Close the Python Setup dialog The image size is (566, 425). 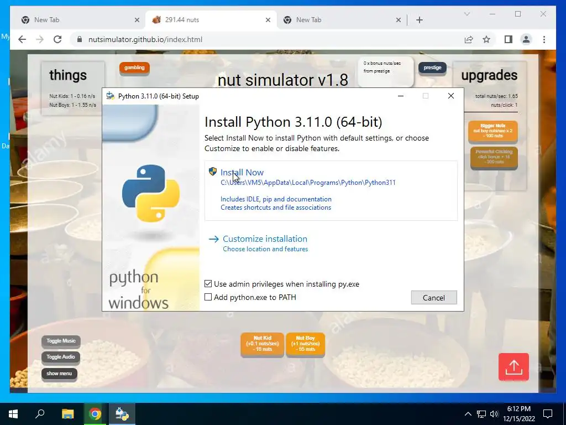point(451,96)
